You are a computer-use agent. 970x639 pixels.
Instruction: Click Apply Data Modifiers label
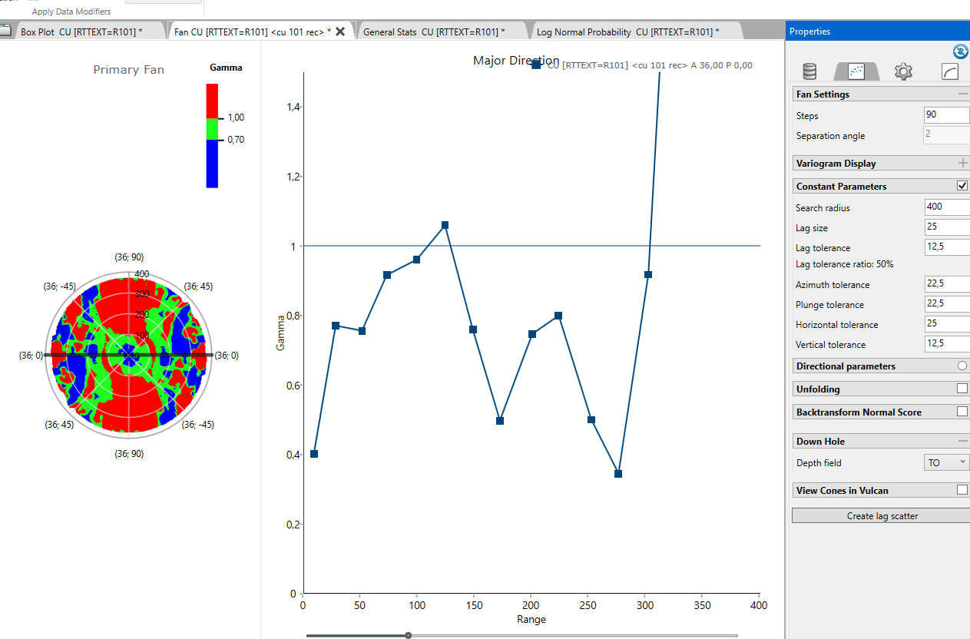pos(71,12)
